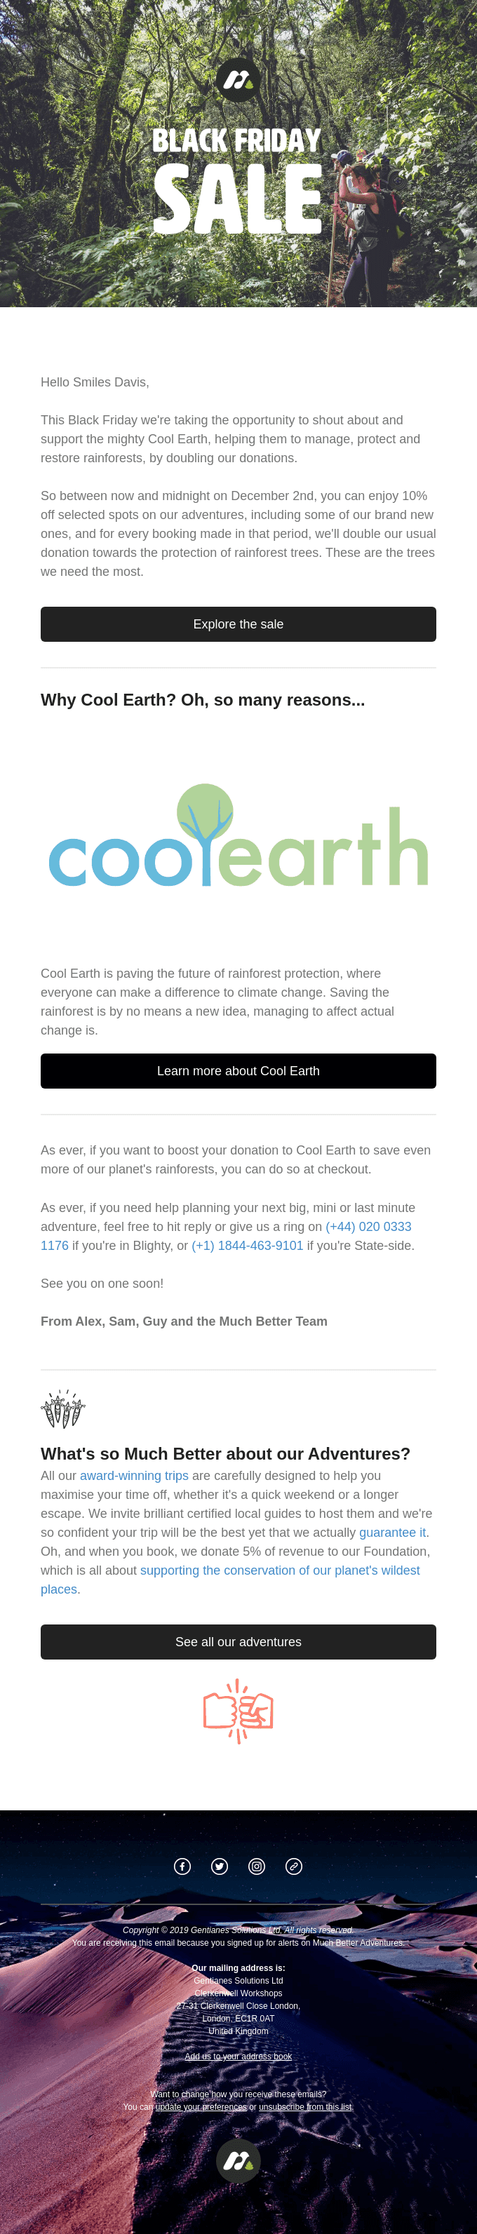Screen dimensions: 477x2234
Task: Click the fist bump illustration icon
Action: [x=238, y=1710]
